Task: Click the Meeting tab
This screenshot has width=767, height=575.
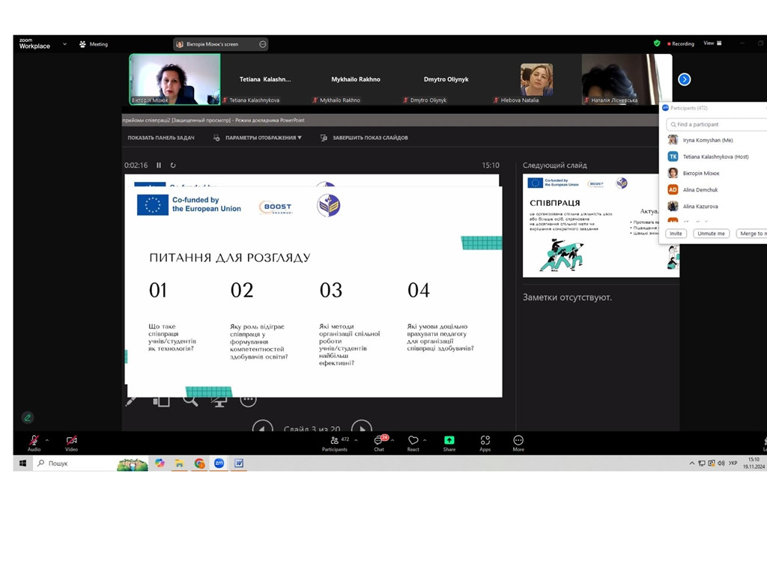Action: [x=94, y=44]
